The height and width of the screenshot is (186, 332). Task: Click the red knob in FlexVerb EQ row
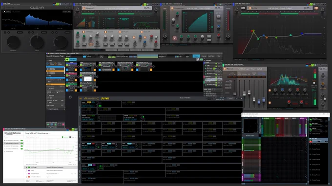tap(297, 90)
